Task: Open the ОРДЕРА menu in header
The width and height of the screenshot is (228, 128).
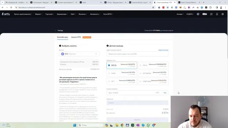Action: coord(190,14)
